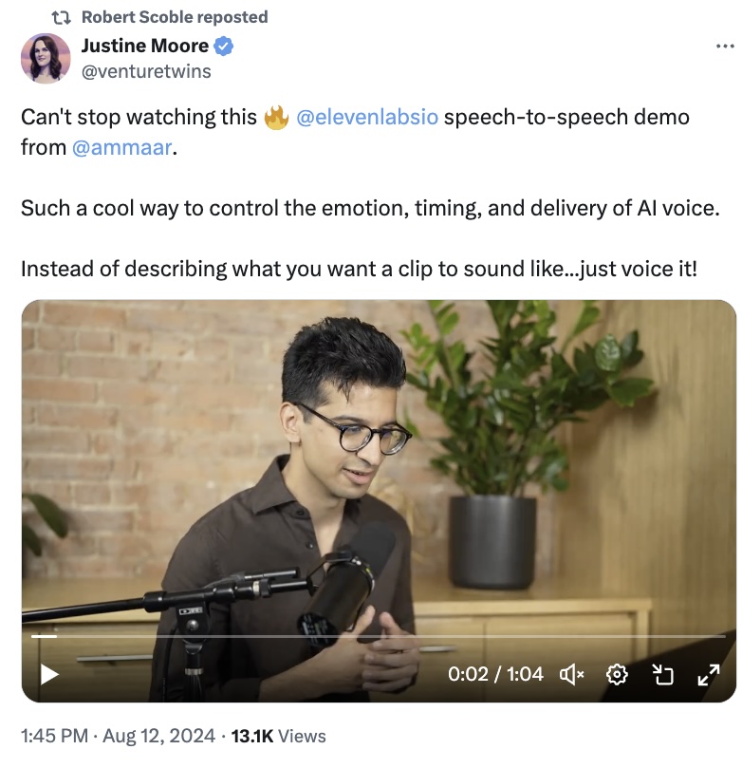
Task: Click the repost arrows icon
Action: click(61, 18)
